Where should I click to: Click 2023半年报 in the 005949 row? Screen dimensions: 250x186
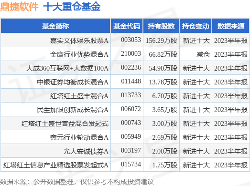tap(231, 137)
